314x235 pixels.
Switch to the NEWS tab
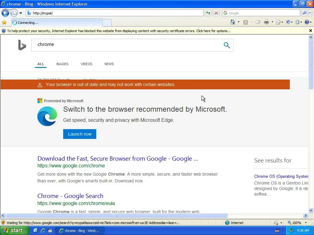109,64
